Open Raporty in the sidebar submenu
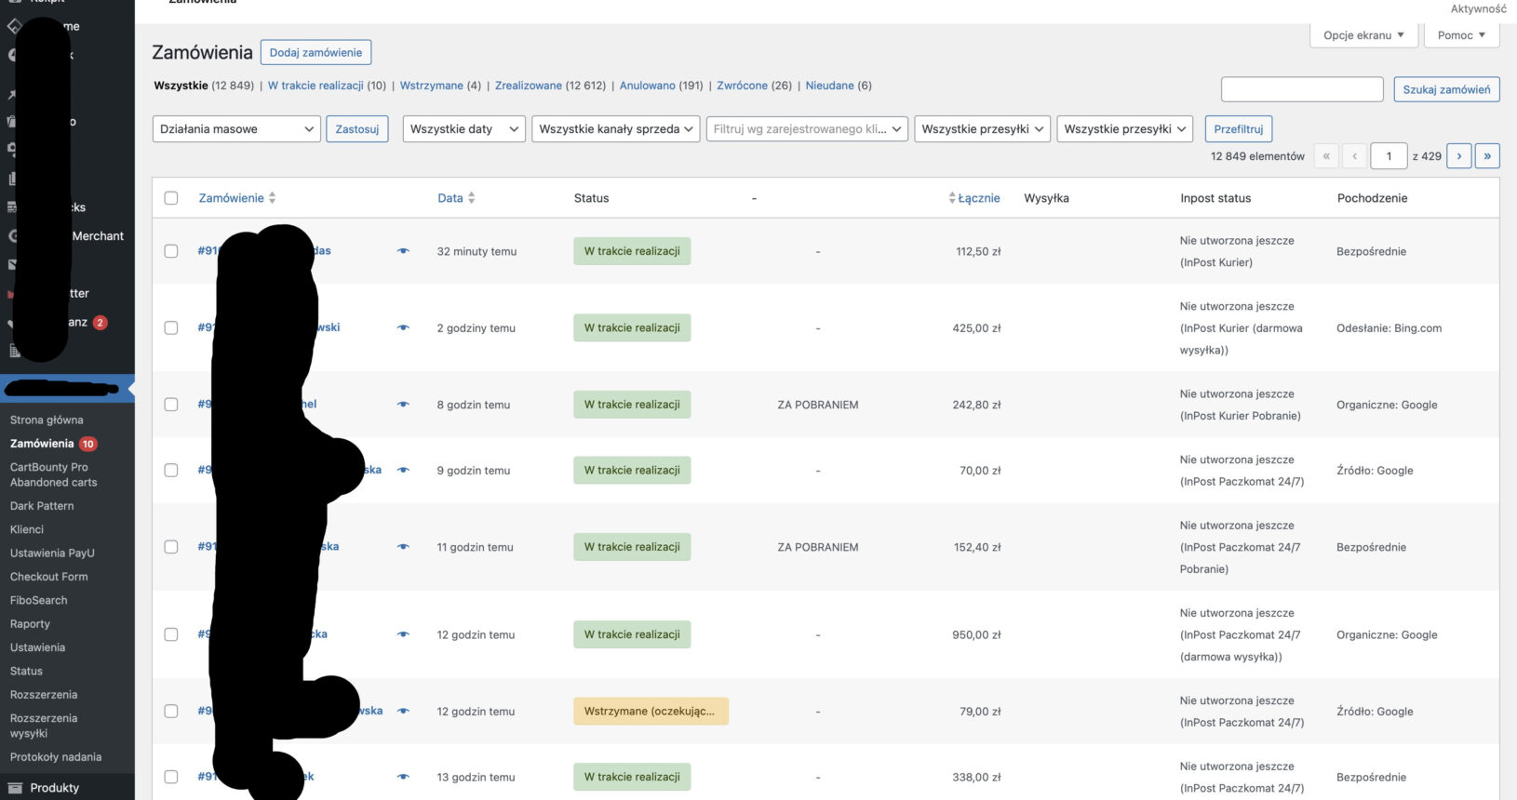The image size is (1517, 800). pyautogui.click(x=30, y=624)
